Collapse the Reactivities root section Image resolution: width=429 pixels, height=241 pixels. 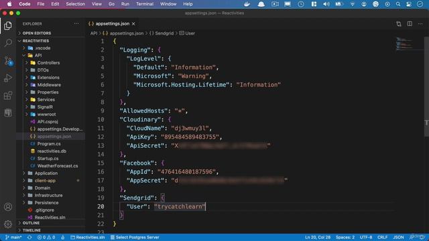coord(36,41)
